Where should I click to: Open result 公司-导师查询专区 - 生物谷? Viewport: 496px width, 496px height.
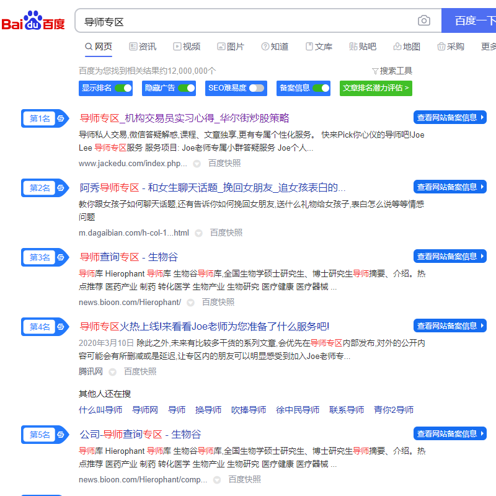pyautogui.click(x=141, y=435)
